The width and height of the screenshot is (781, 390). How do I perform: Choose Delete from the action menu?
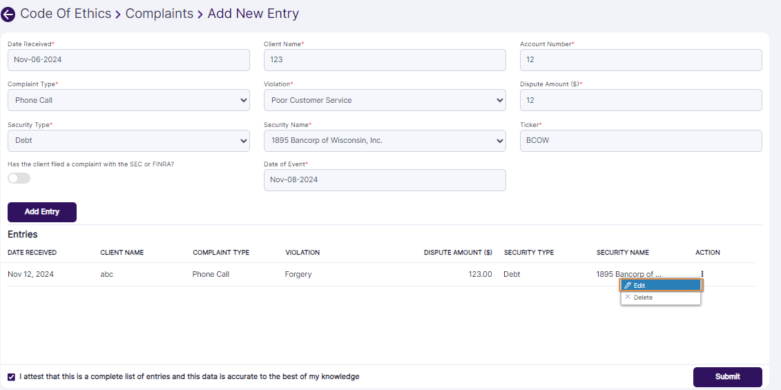660,298
